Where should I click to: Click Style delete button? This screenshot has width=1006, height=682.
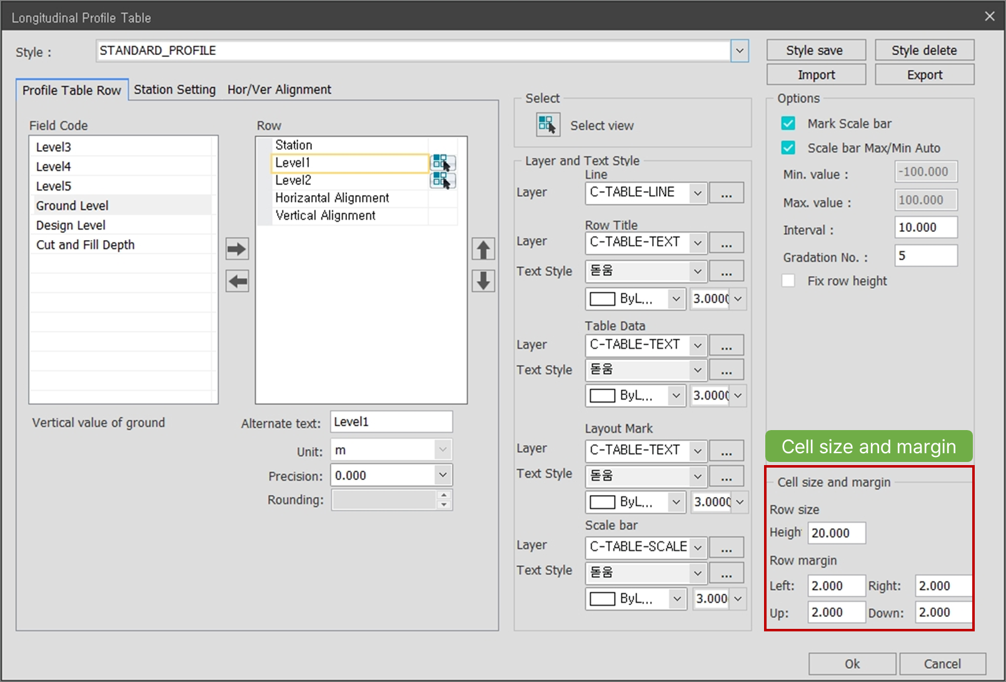pos(924,50)
